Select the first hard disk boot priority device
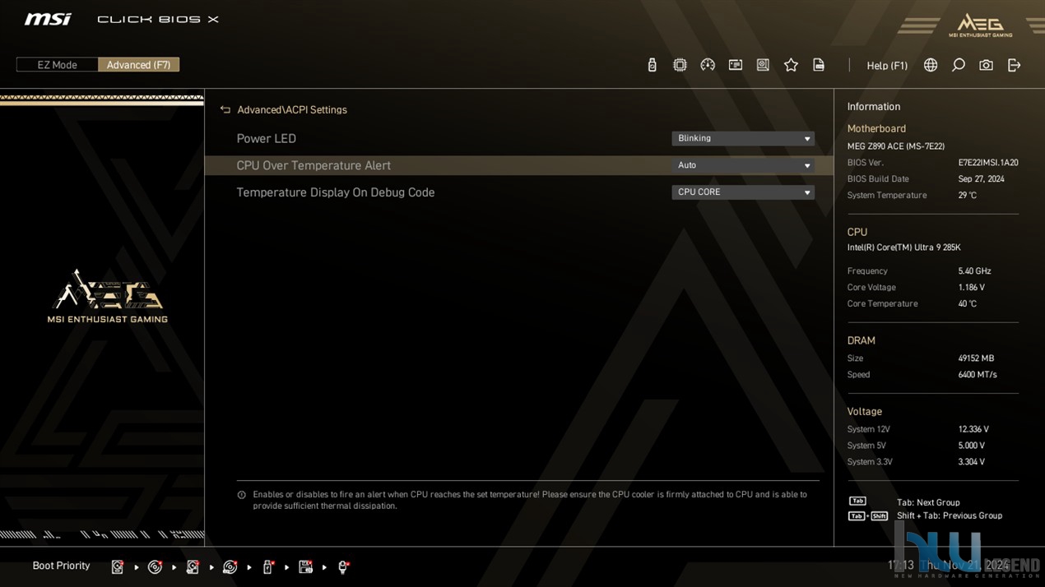The image size is (1045, 587). 118,567
